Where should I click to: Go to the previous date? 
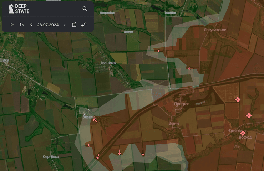31,25
